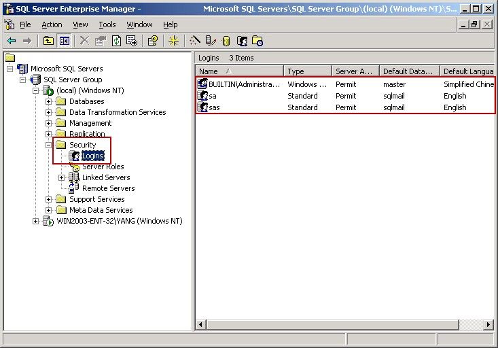Click the horizontal scrollbar right arrow
This screenshot has height=348, width=498.
[488, 324]
